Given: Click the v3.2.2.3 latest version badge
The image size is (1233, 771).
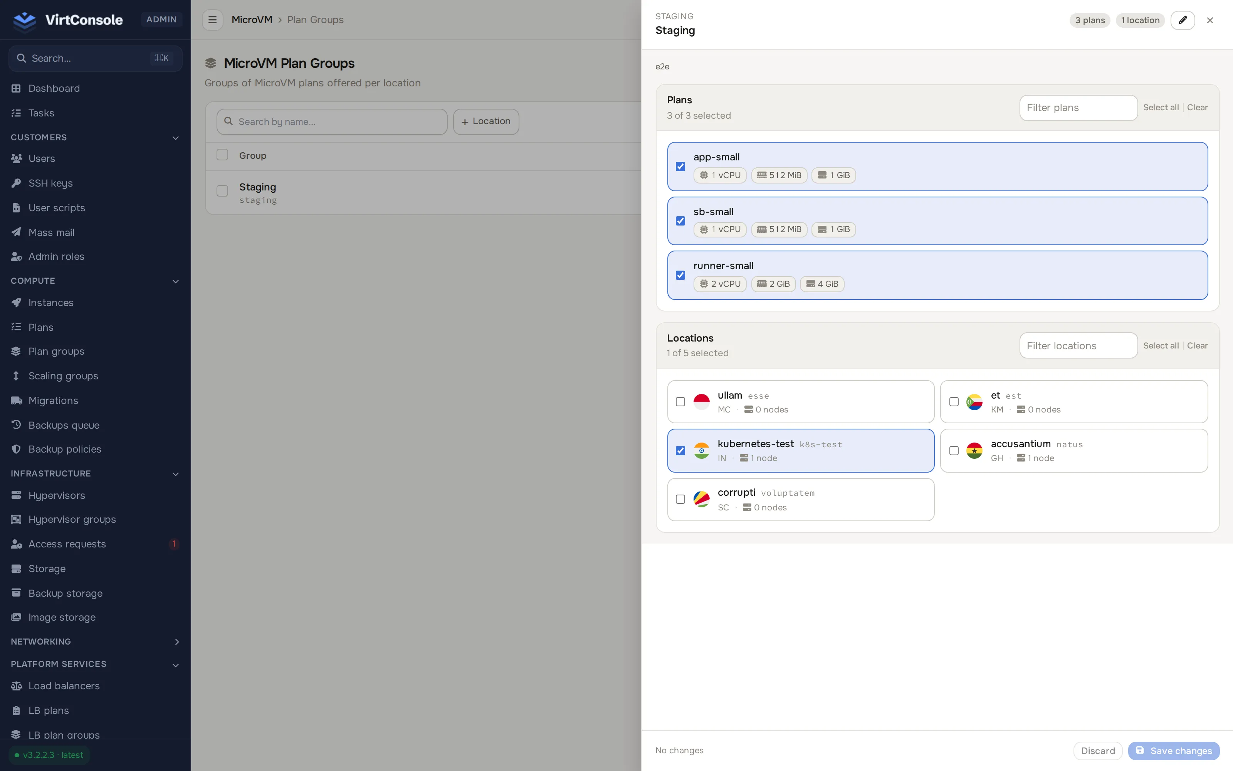Looking at the screenshot, I should (49, 755).
